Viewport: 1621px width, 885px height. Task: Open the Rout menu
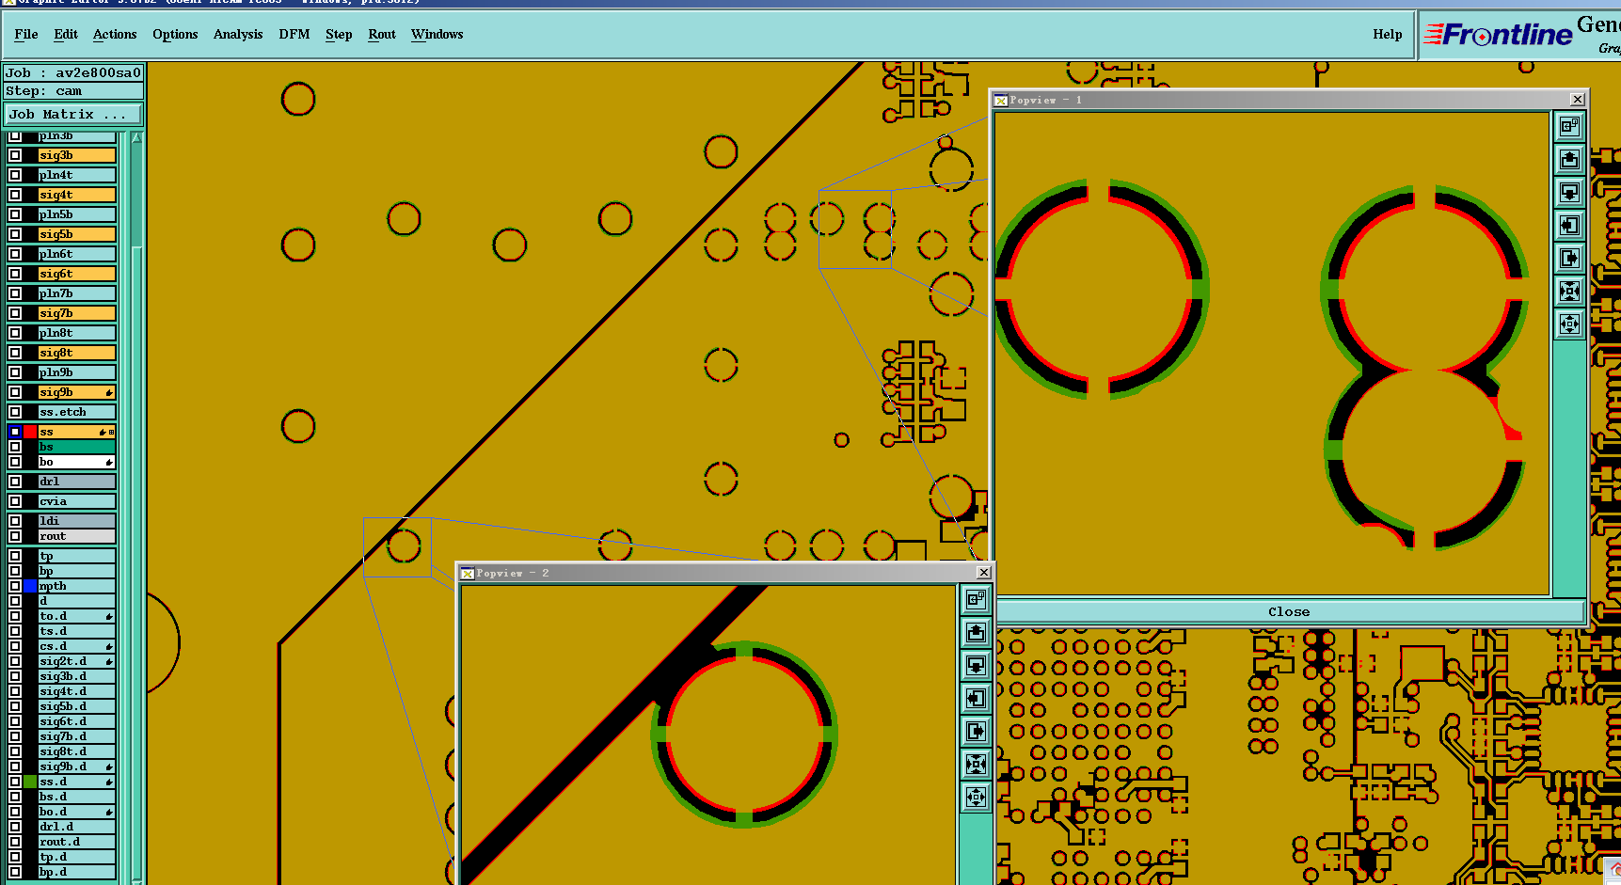(382, 35)
